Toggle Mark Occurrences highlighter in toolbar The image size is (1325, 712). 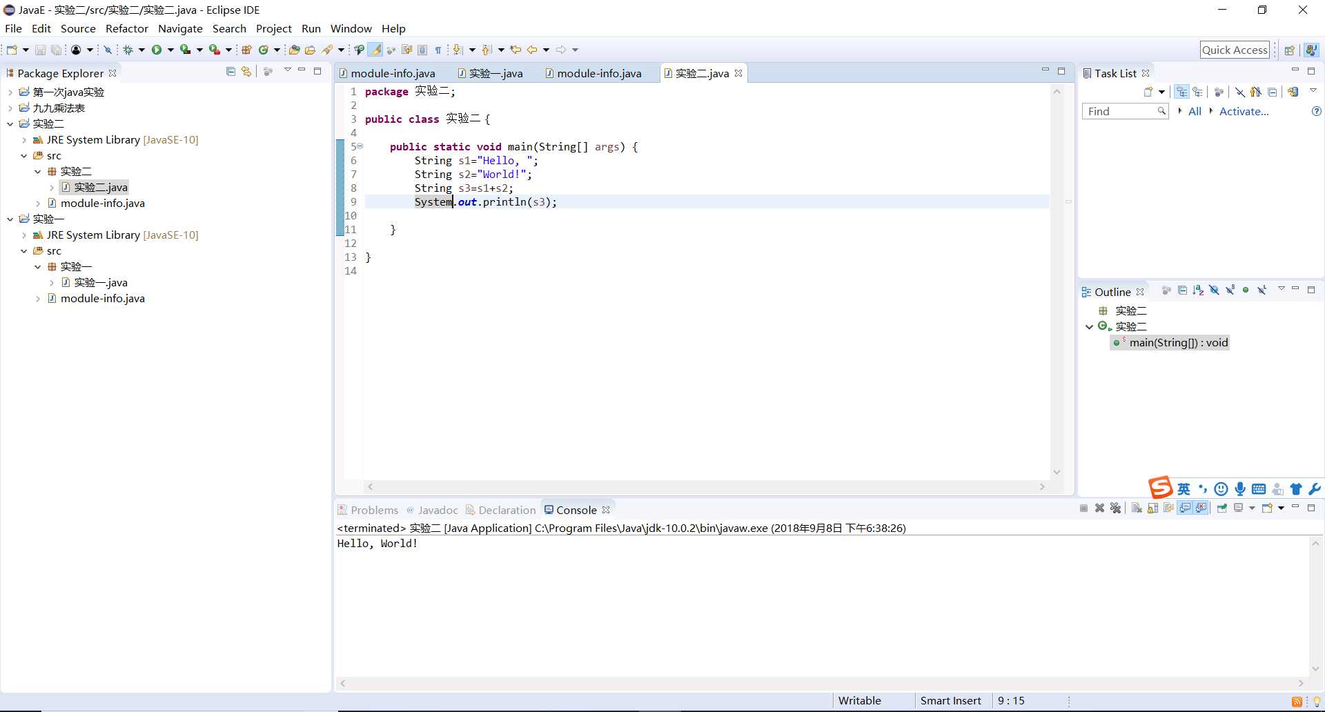(x=375, y=50)
